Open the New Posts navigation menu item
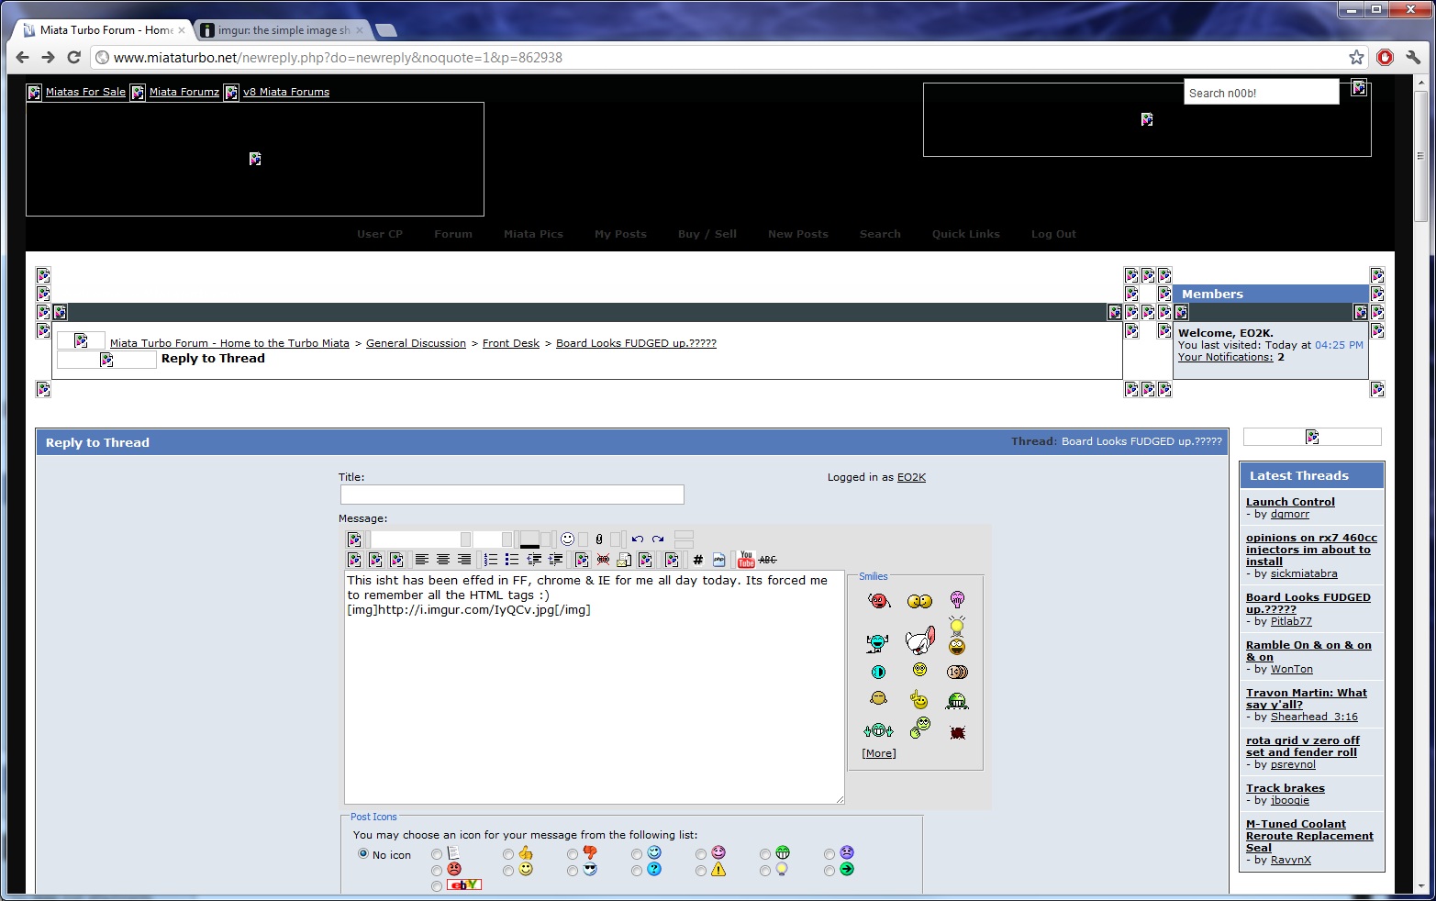Viewport: 1436px width, 901px height. point(796,234)
